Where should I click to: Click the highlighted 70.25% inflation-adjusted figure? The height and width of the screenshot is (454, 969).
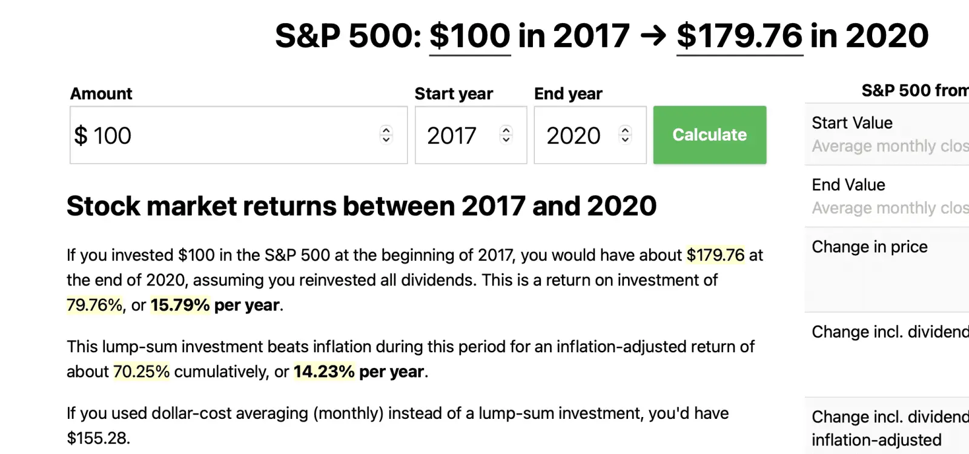(x=142, y=372)
